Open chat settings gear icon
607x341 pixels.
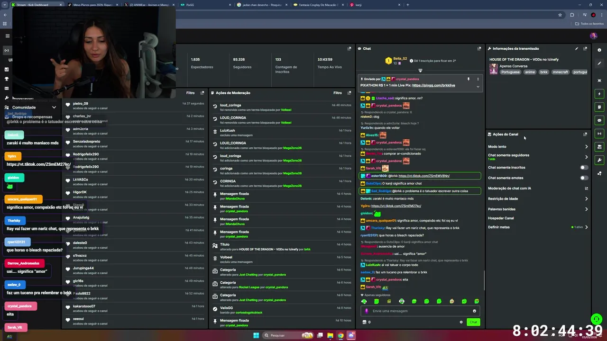pyautogui.click(x=461, y=322)
